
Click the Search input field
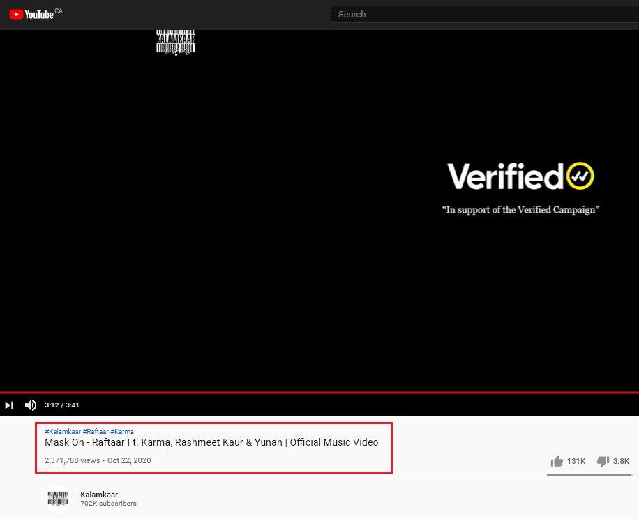pos(485,14)
